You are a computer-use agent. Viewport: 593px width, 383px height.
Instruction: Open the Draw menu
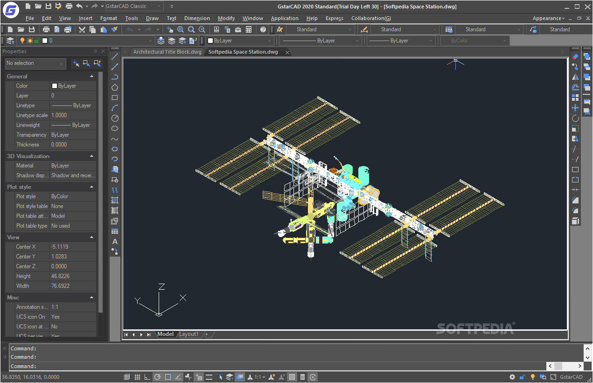tap(152, 18)
